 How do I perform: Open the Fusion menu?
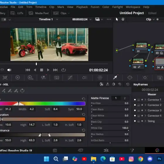95,7
